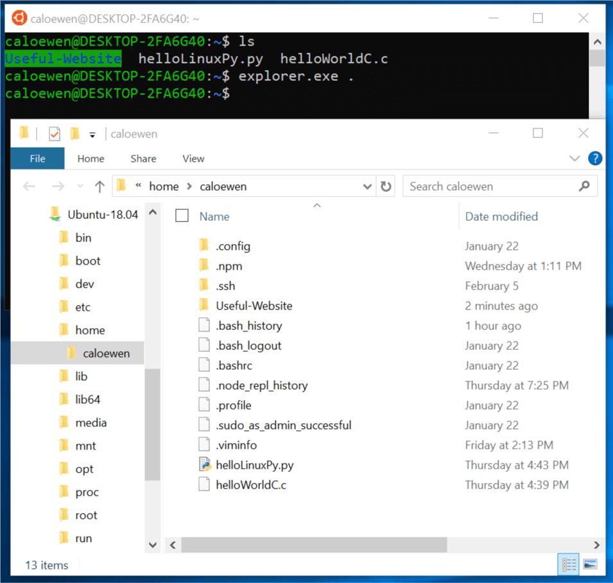The width and height of the screenshot is (613, 583).
Task: Open the File menu
Action: (x=37, y=159)
